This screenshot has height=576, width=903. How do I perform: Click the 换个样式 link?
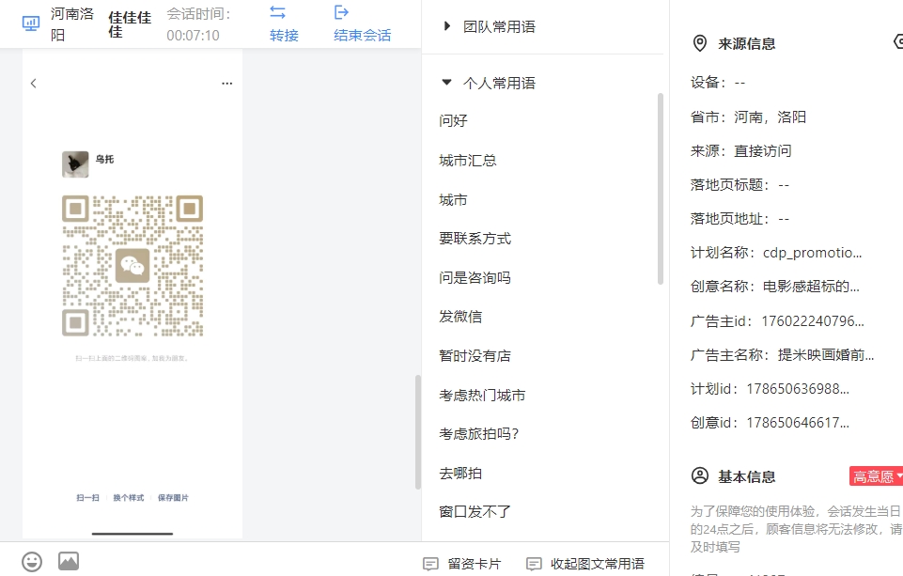(x=129, y=498)
